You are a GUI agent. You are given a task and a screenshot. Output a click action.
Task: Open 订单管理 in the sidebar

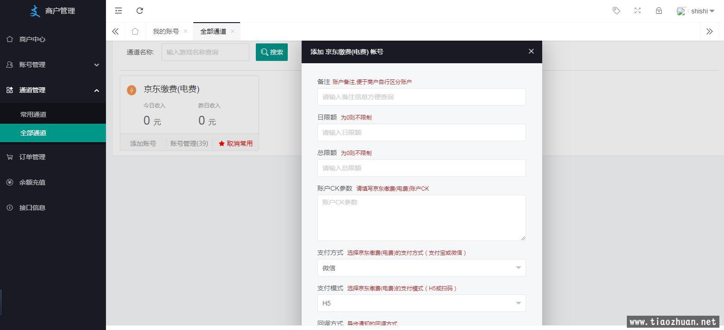point(53,157)
